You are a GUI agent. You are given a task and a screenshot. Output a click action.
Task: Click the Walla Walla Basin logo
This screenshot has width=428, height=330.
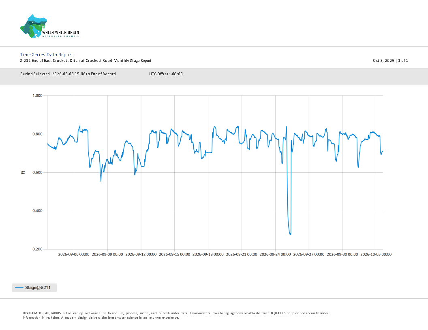coord(49,26)
